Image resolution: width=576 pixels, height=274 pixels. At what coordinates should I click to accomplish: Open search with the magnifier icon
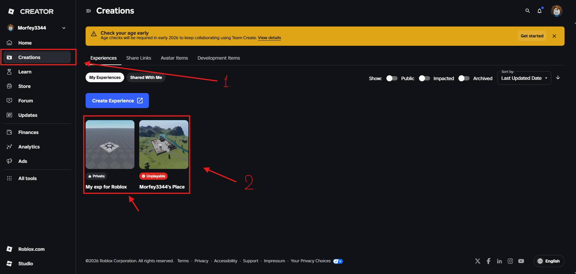point(527,11)
